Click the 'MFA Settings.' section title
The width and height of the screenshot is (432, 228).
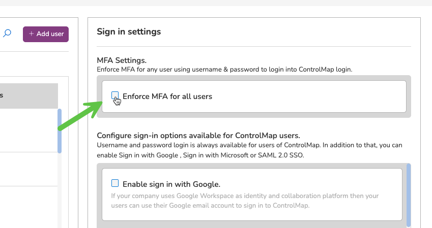coord(122,60)
